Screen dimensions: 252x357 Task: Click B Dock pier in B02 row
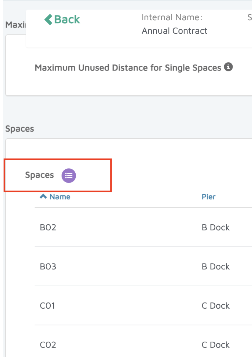coord(215,227)
